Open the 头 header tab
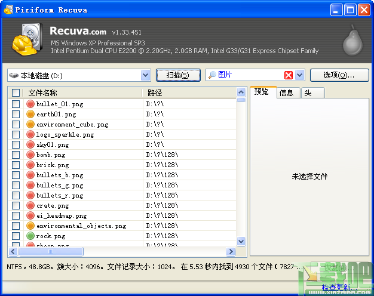Viewport: 374px width, 296px height. click(312, 93)
